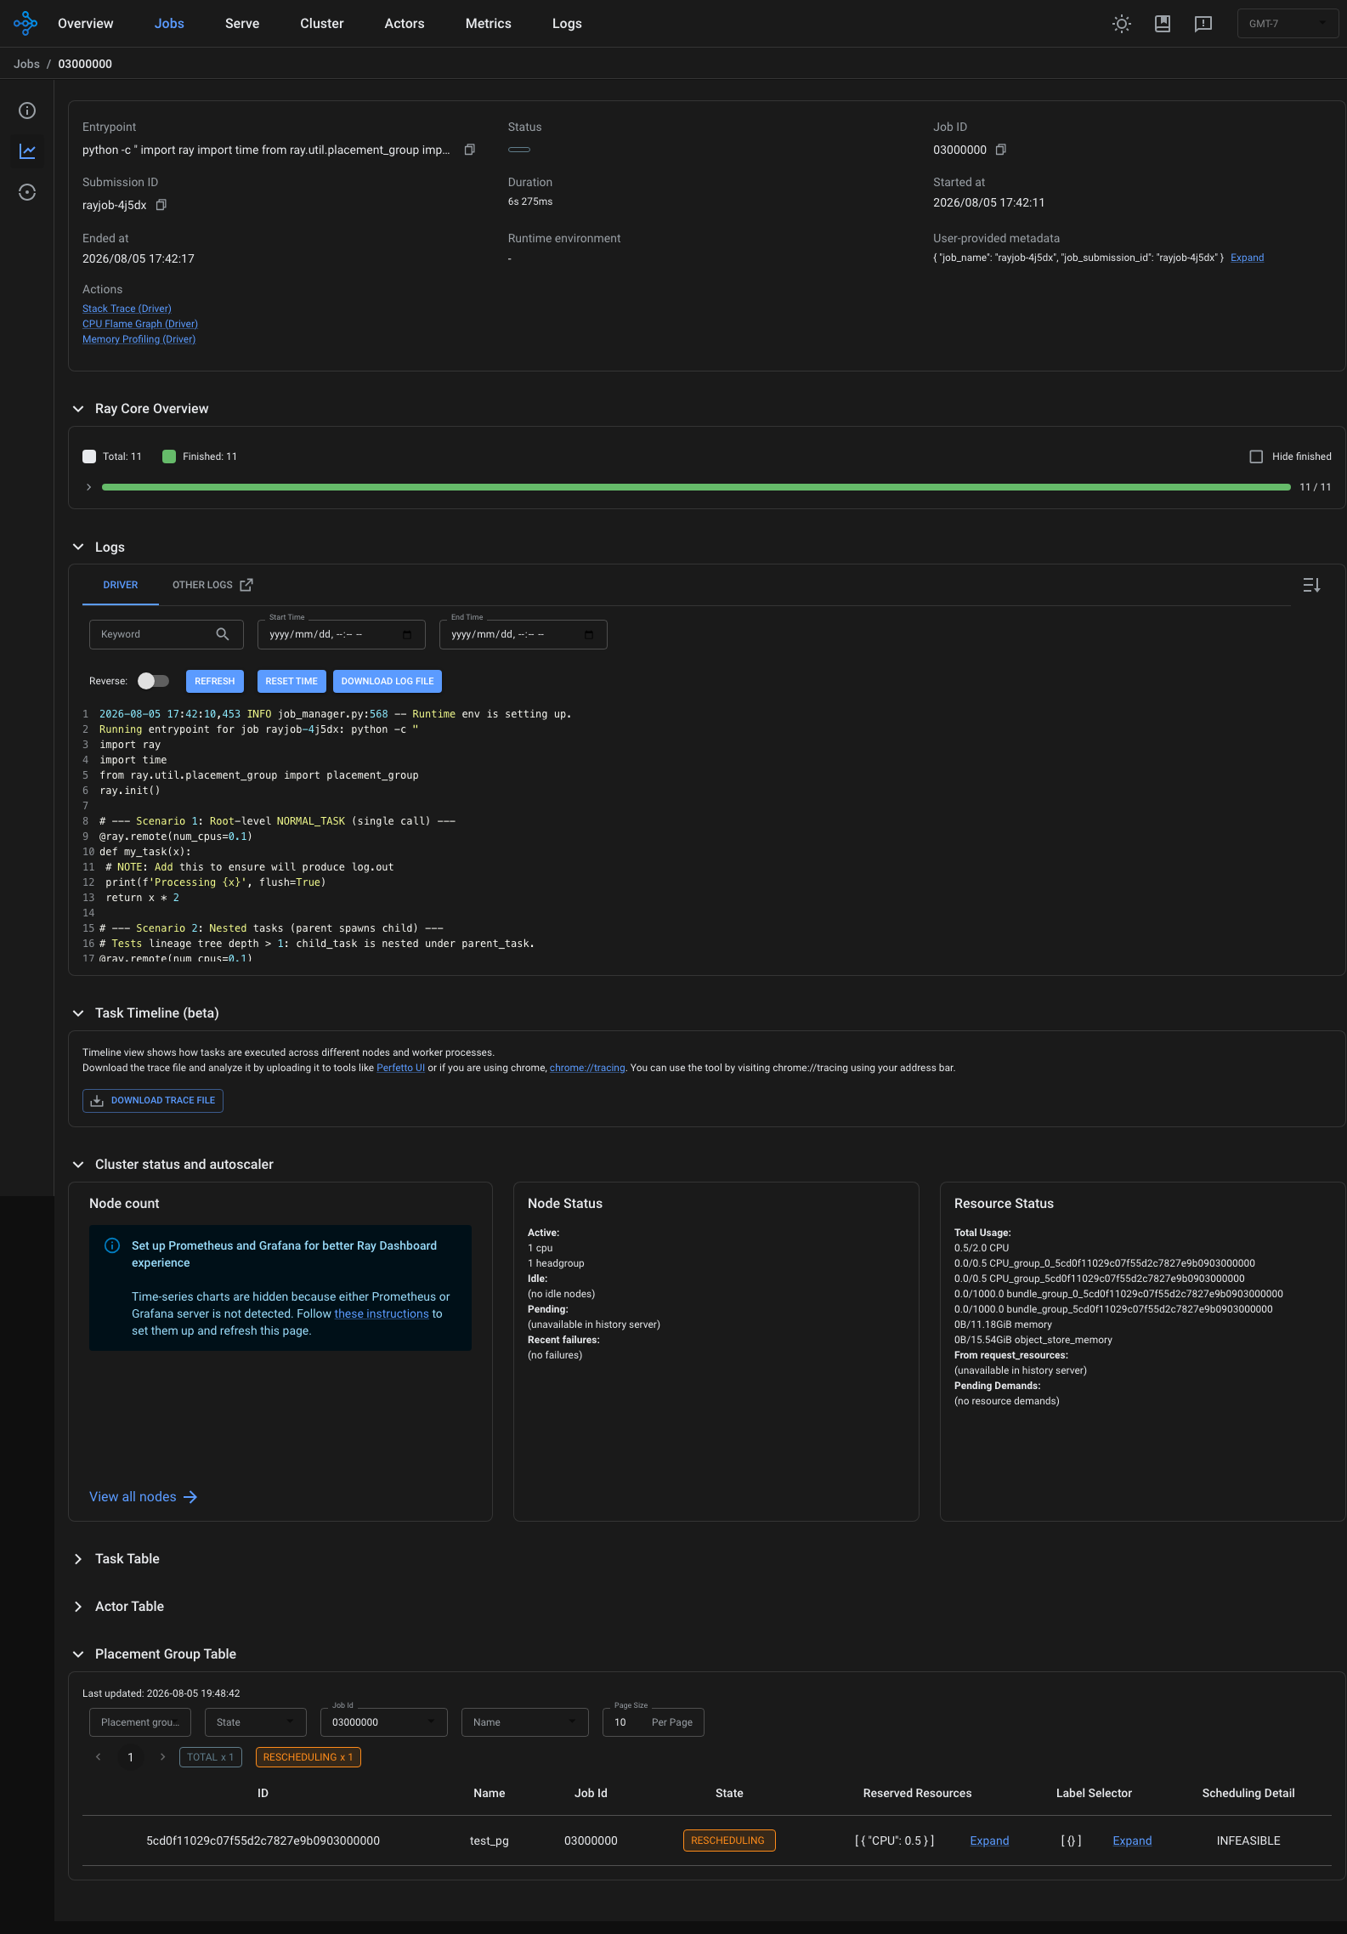Viewport: 1347px width, 1934px height.
Task: Collapse the Task Timeline (beta) section
Action: coord(78,1013)
